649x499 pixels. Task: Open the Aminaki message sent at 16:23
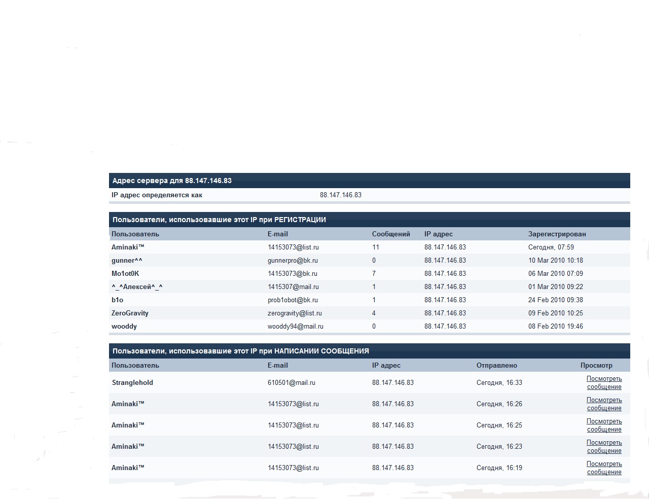[x=604, y=447]
